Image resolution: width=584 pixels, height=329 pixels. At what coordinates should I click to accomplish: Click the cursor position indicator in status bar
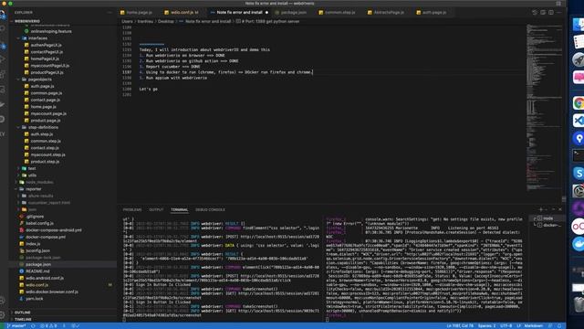point(460,325)
